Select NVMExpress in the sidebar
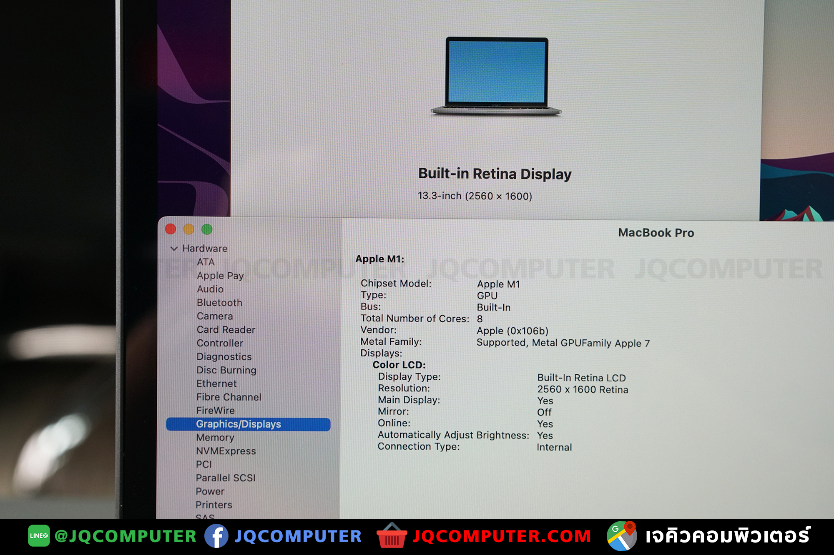This screenshot has width=834, height=555. [x=226, y=451]
